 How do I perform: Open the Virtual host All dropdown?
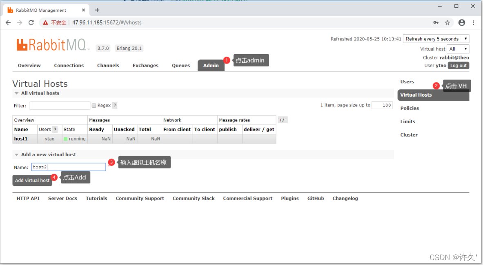pos(458,49)
